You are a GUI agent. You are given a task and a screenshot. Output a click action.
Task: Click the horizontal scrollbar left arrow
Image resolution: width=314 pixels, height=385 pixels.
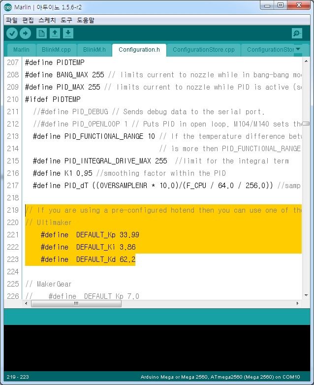(26, 303)
